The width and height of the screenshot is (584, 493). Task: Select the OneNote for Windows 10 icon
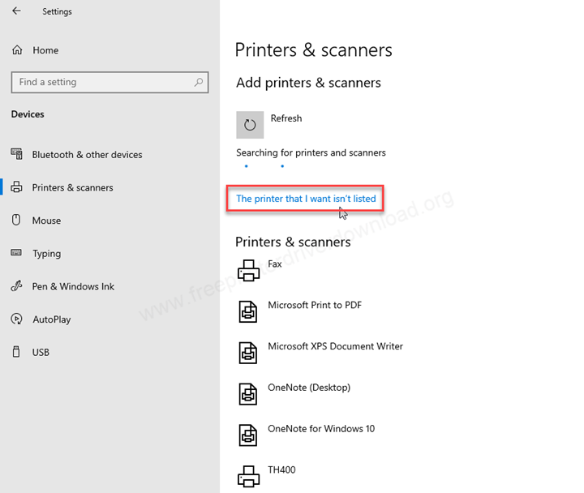click(x=247, y=435)
